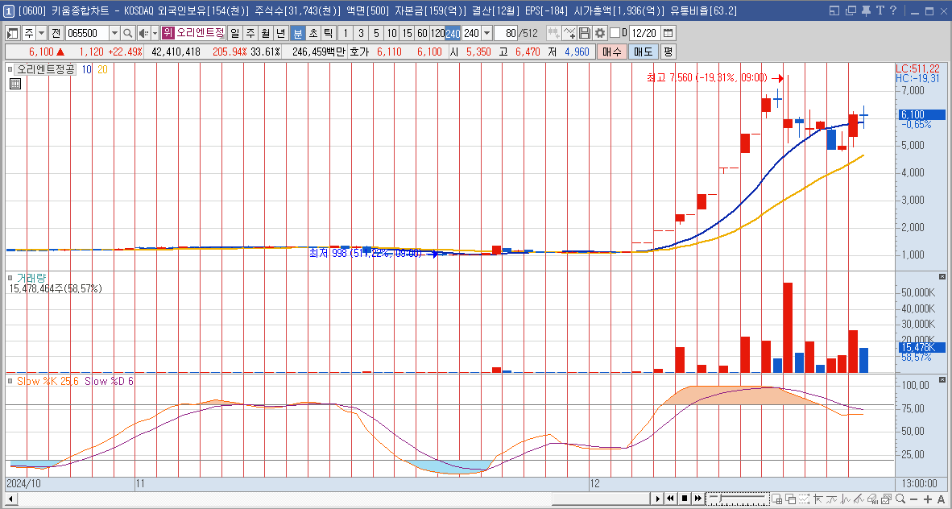The height and width of the screenshot is (509, 952).
Task: Click the candle count 80 input field
Action: point(506,33)
